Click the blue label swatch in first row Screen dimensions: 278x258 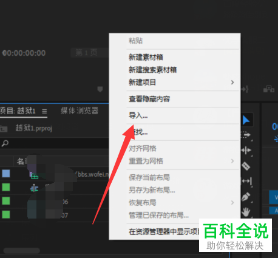tap(6, 174)
